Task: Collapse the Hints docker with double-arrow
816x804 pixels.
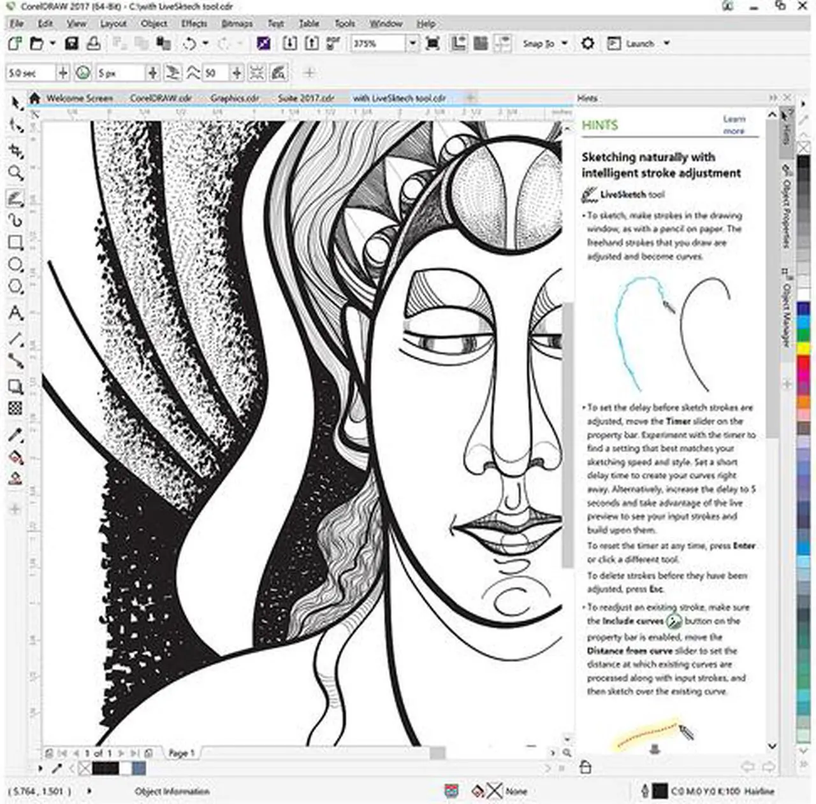Action: 773,98
